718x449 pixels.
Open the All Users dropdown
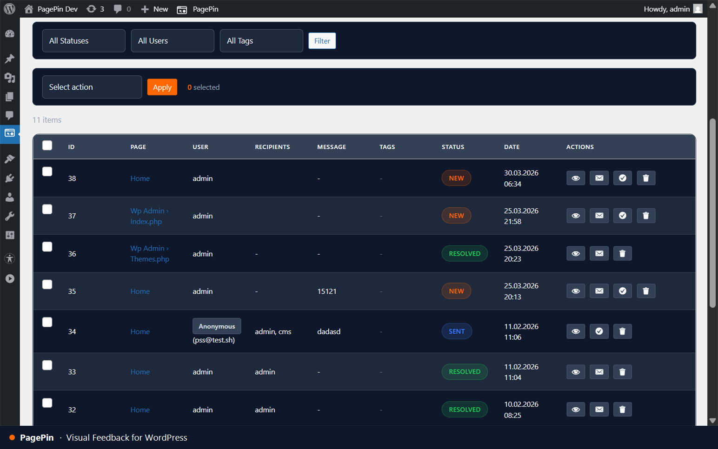[x=172, y=40]
